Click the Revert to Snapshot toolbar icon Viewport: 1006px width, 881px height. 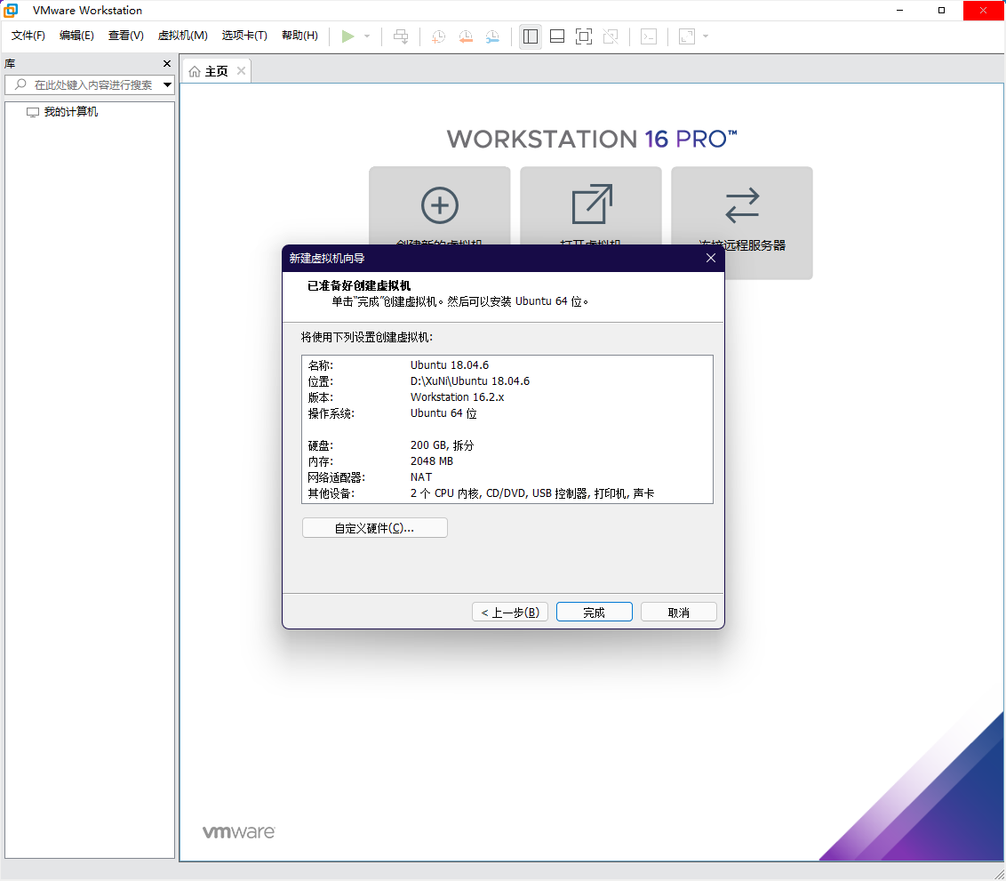(x=466, y=36)
